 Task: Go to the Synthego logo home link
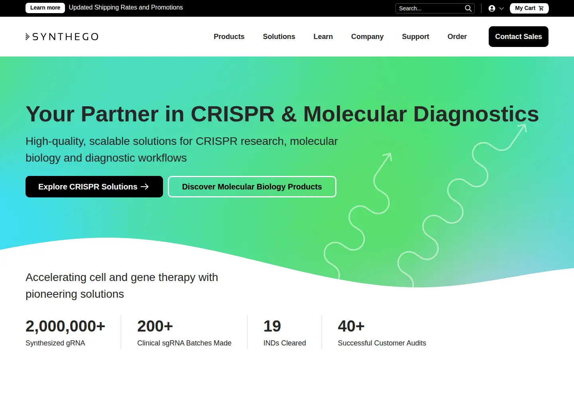62,37
